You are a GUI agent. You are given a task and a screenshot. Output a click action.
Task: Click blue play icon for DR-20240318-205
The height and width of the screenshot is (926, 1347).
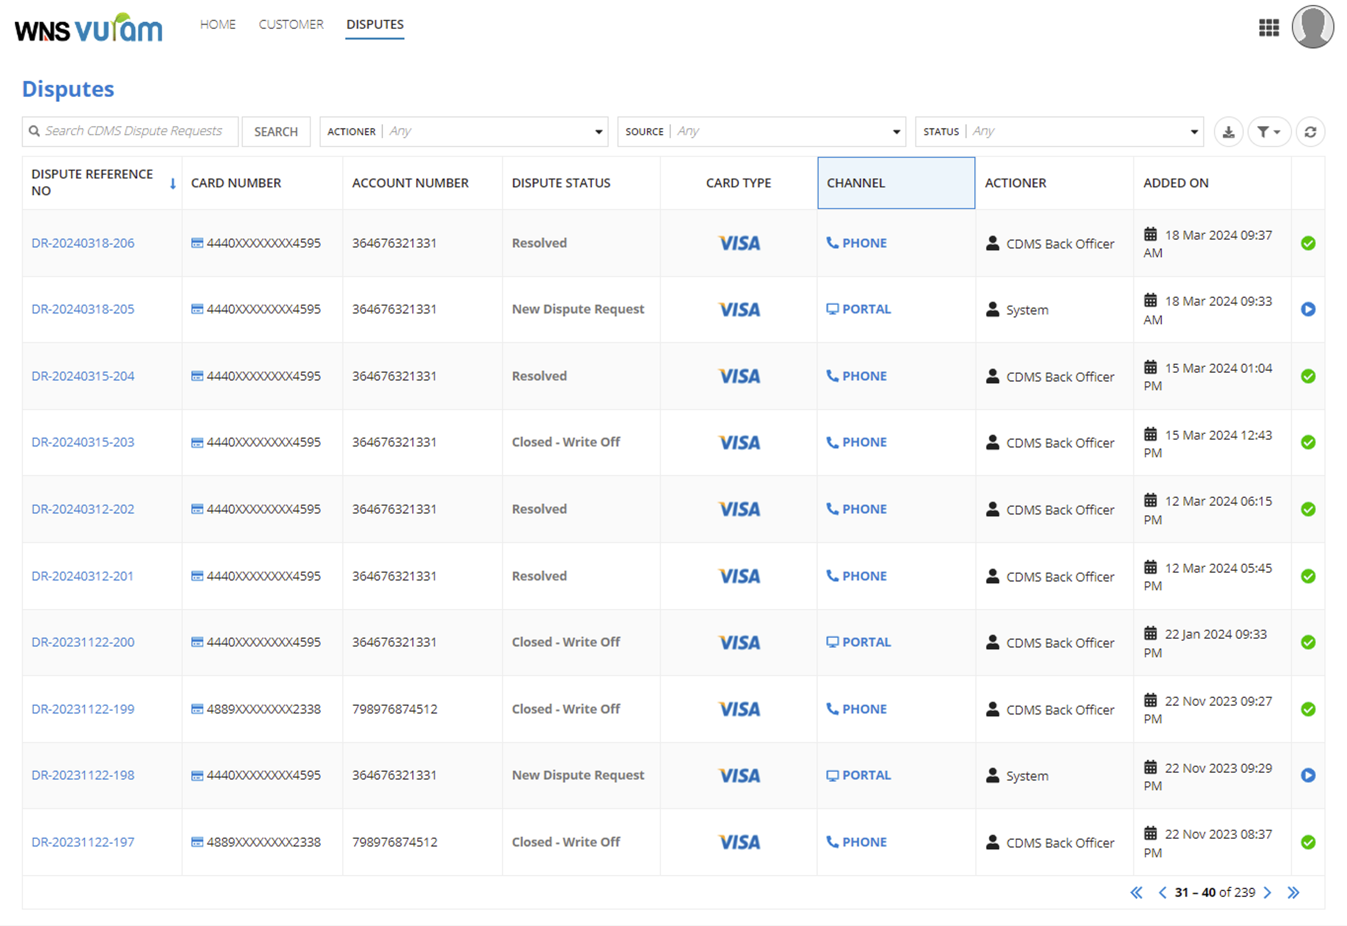1307,309
